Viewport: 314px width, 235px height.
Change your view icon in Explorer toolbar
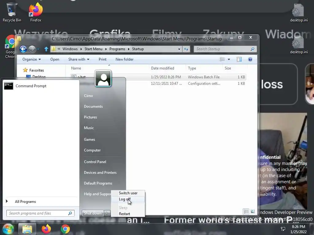(222, 59)
